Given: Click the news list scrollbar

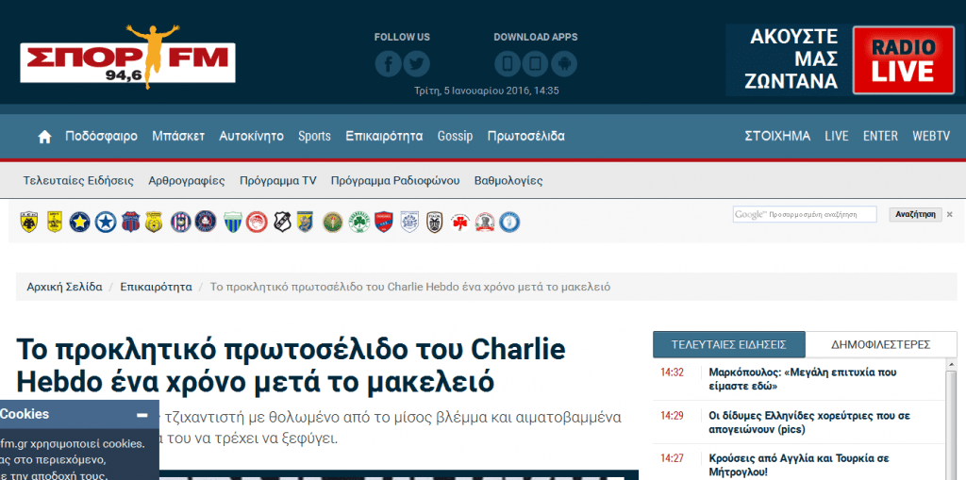Looking at the screenshot, I should [952, 421].
